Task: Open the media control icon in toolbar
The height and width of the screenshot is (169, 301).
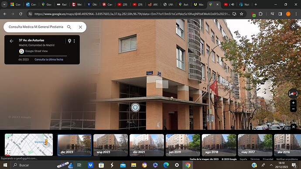Action: click(272, 14)
